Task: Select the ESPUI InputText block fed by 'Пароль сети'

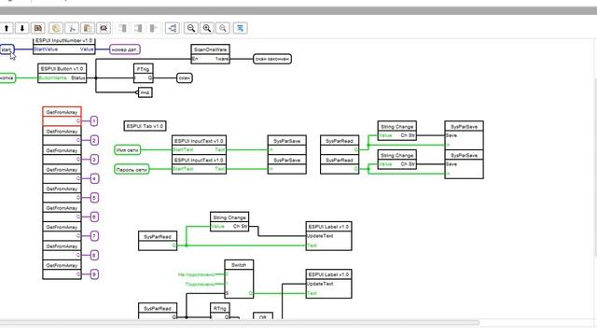Action: (199, 164)
